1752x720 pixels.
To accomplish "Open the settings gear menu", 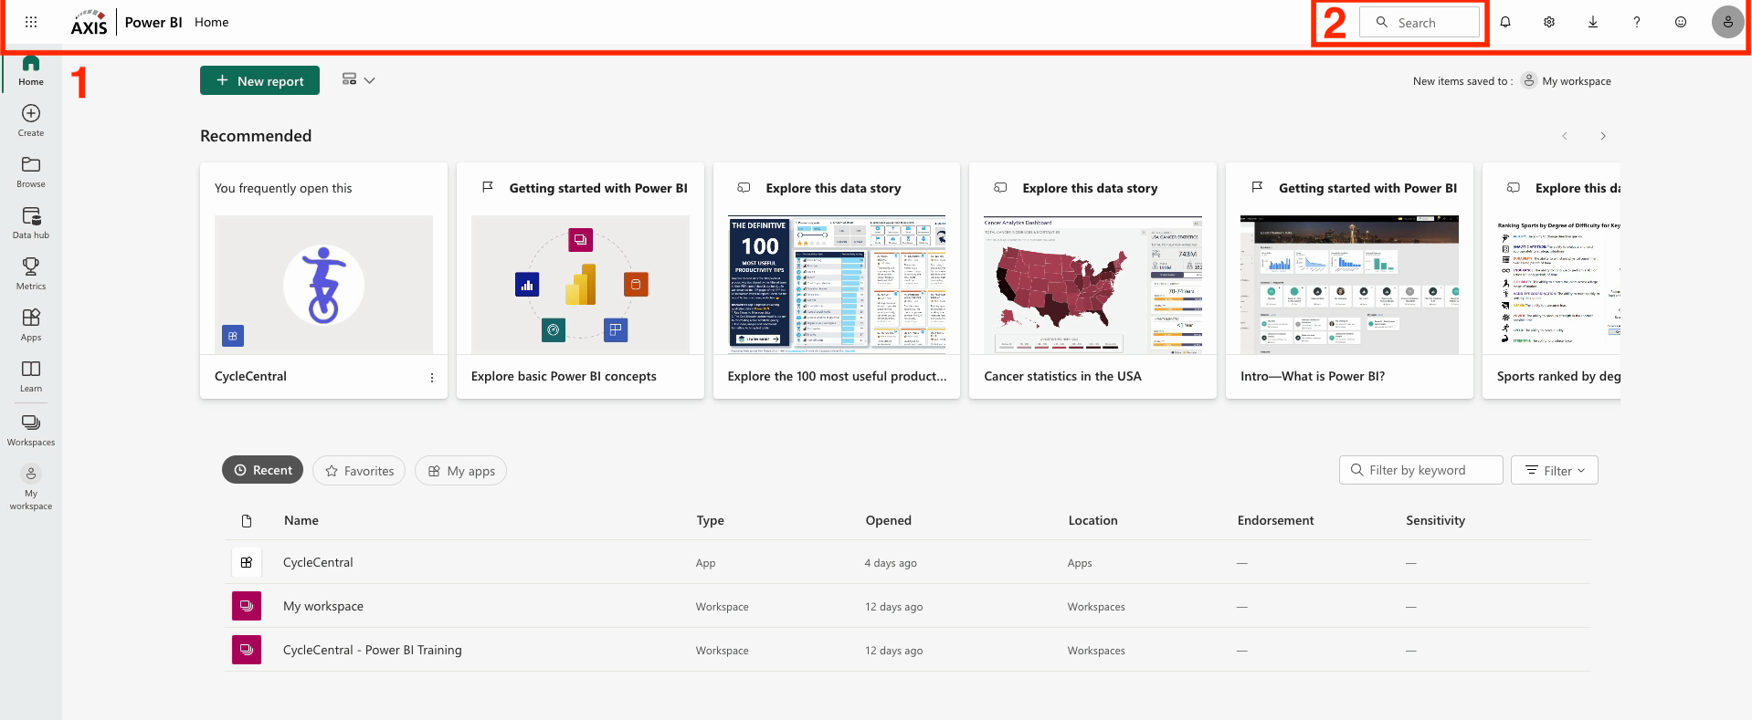I will click(x=1549, y=22).
